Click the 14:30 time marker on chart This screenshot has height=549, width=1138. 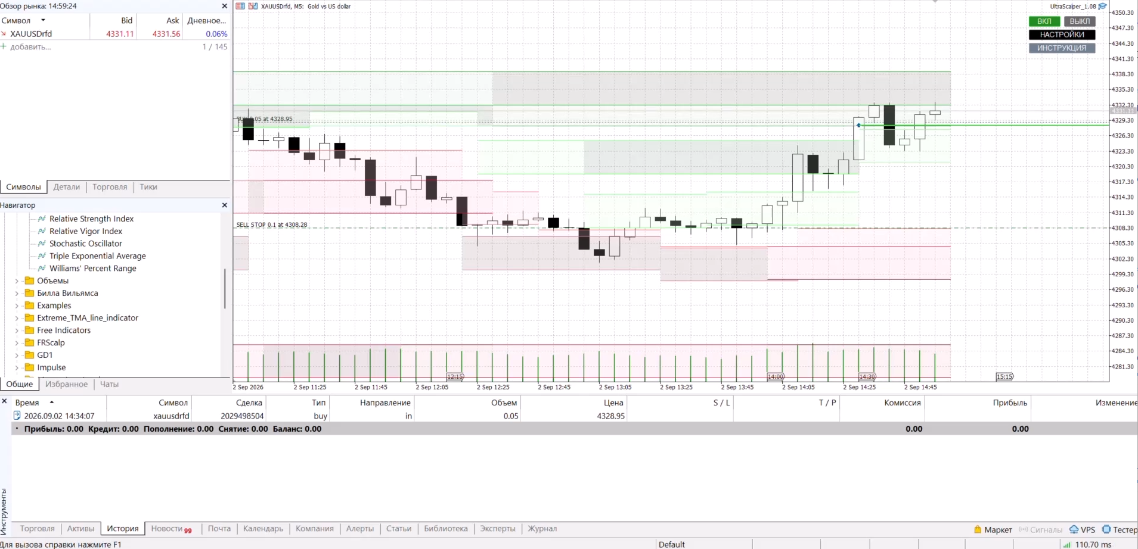[867, 377]
